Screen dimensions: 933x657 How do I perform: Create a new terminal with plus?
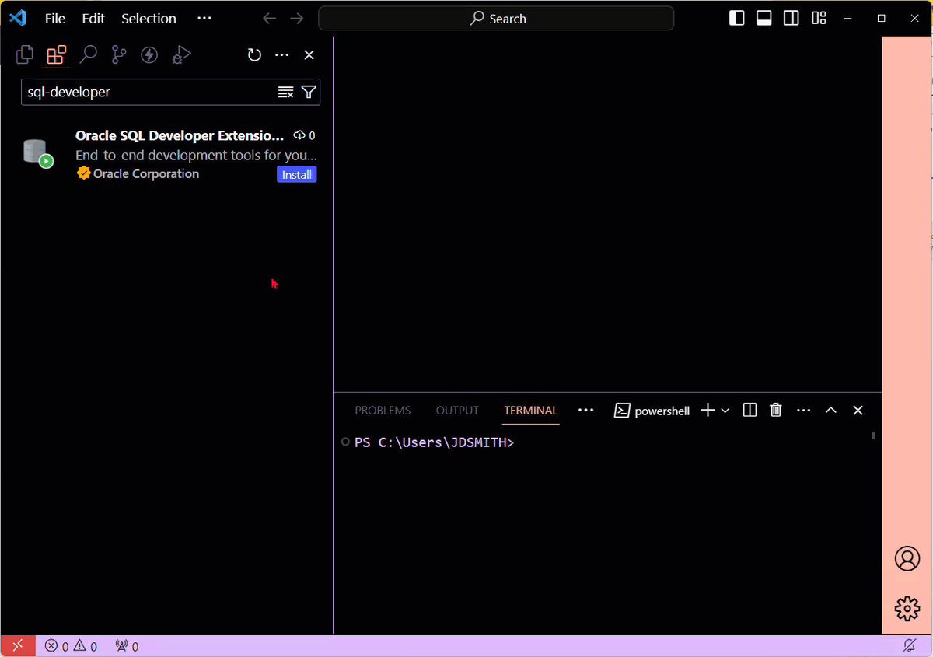point(708,410)
